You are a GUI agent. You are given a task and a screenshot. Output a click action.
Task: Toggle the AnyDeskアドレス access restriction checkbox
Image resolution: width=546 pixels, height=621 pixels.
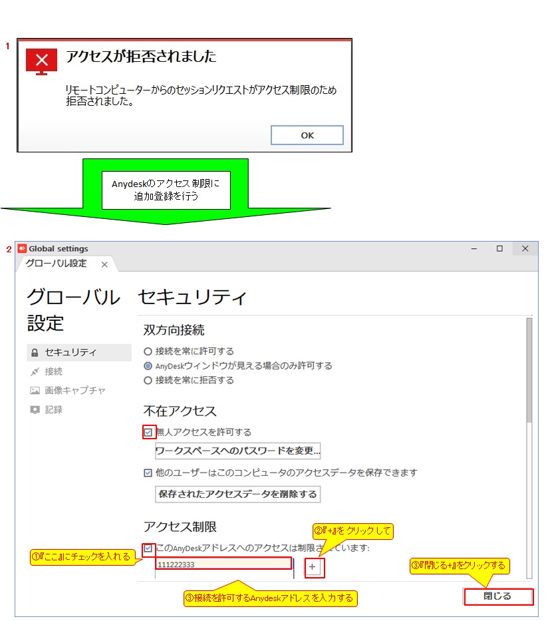148,548
